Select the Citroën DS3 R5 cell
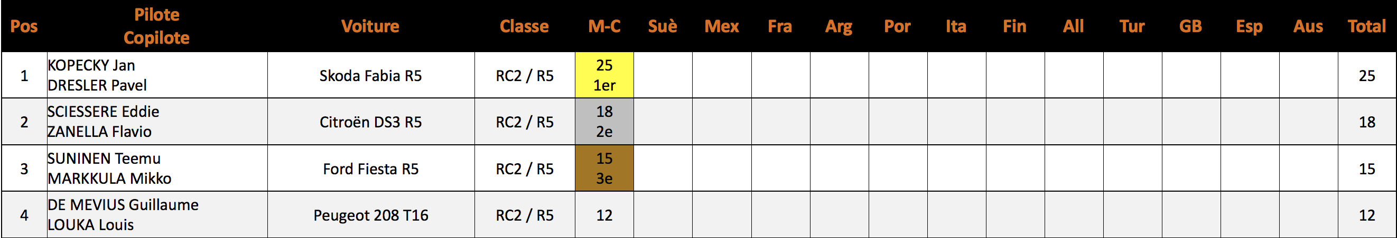 (371, 122)
